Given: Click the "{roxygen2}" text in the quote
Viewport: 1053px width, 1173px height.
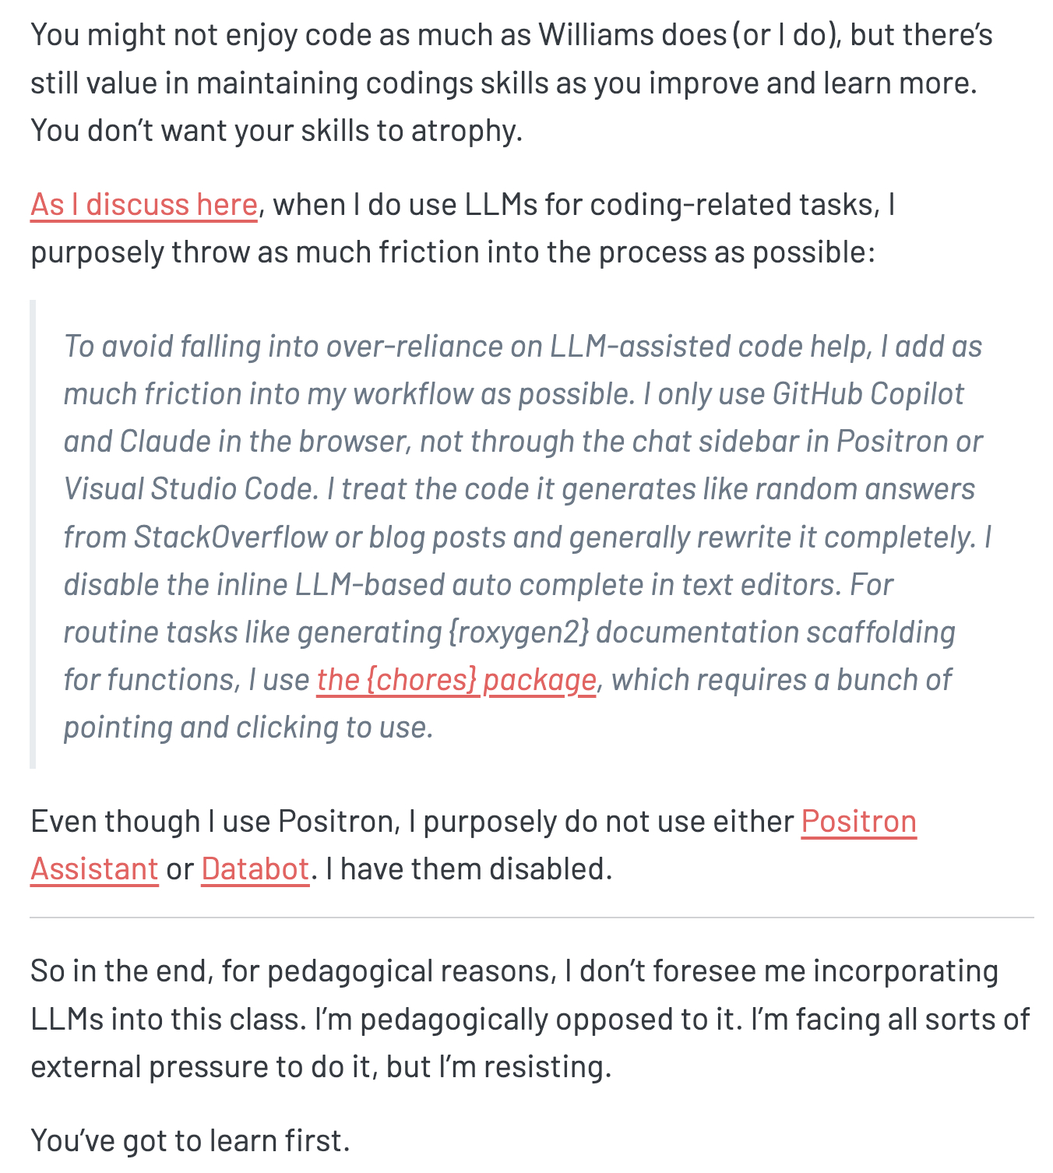Looking at the screenshot, I should pos(519,632).
